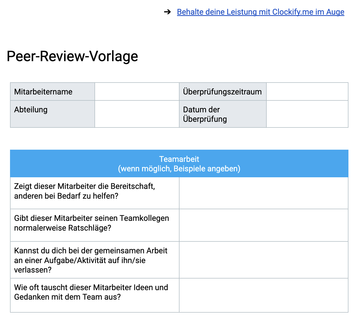Screen dimensions: 359x321
Task: Click the 'Peer-Review-Vorlage' heading
Action: (x=72, y=56)
